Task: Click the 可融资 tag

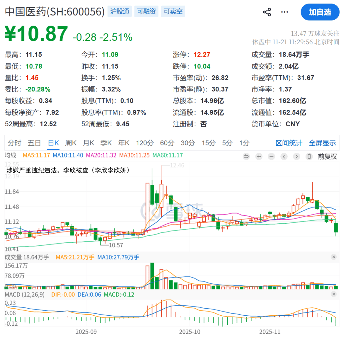Action: coord(146,12)
